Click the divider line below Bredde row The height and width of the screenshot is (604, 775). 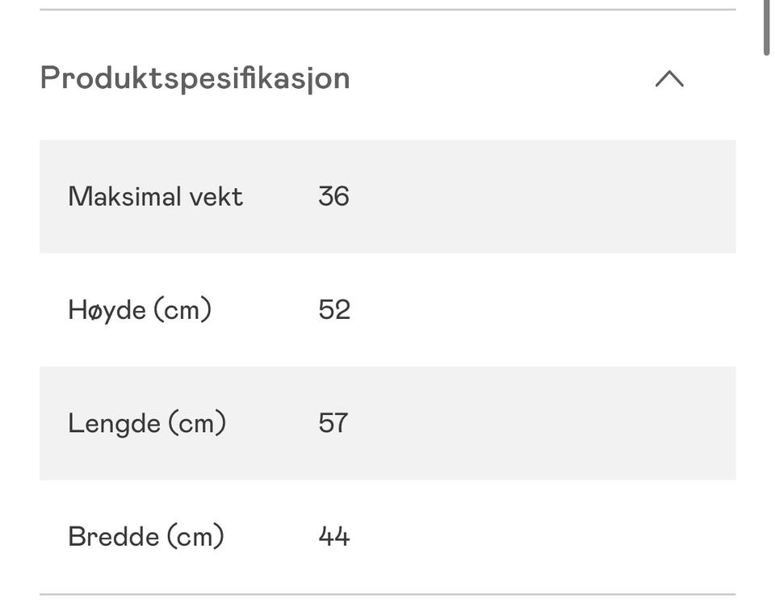point(388,594)
